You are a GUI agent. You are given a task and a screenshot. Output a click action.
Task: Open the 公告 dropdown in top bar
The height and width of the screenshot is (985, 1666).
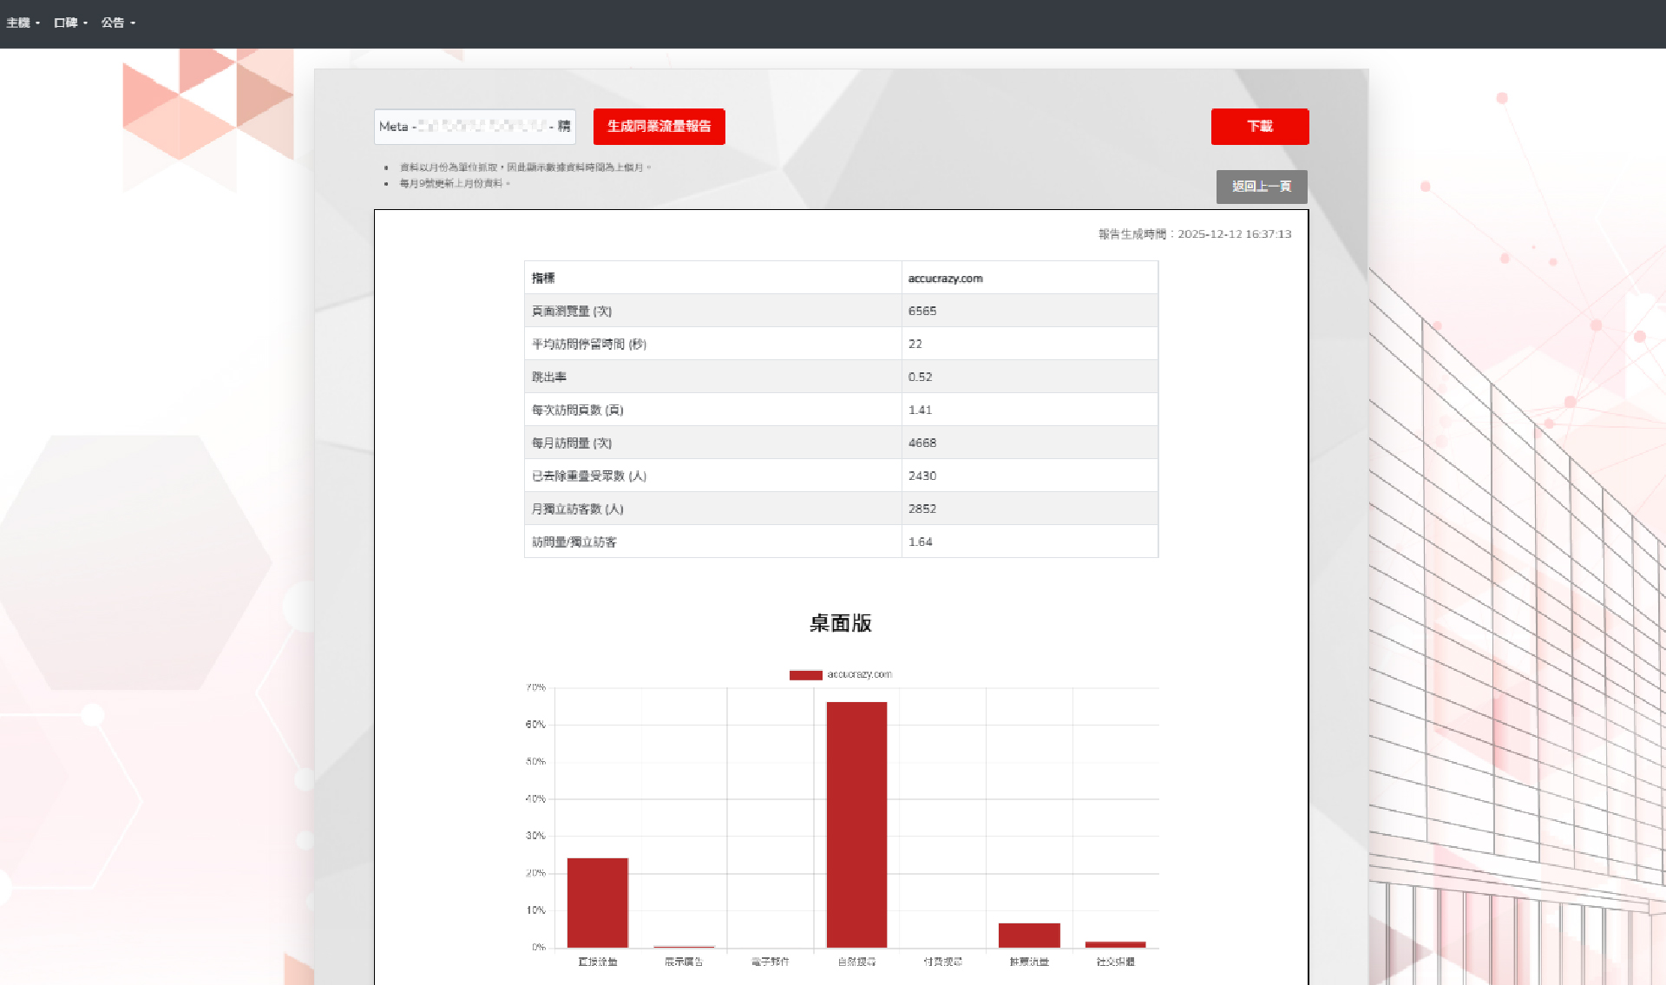tap(118, 23)
